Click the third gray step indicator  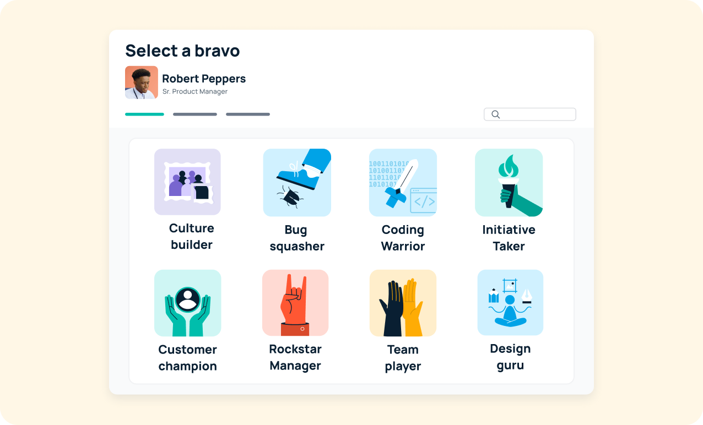(247, 114)
